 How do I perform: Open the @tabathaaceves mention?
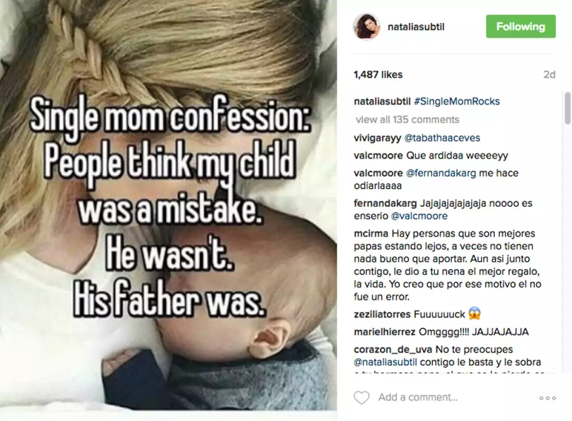(x=442, y=138)
